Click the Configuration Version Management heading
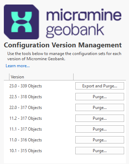This screenshot has height=164, width=129. [63, 45]
